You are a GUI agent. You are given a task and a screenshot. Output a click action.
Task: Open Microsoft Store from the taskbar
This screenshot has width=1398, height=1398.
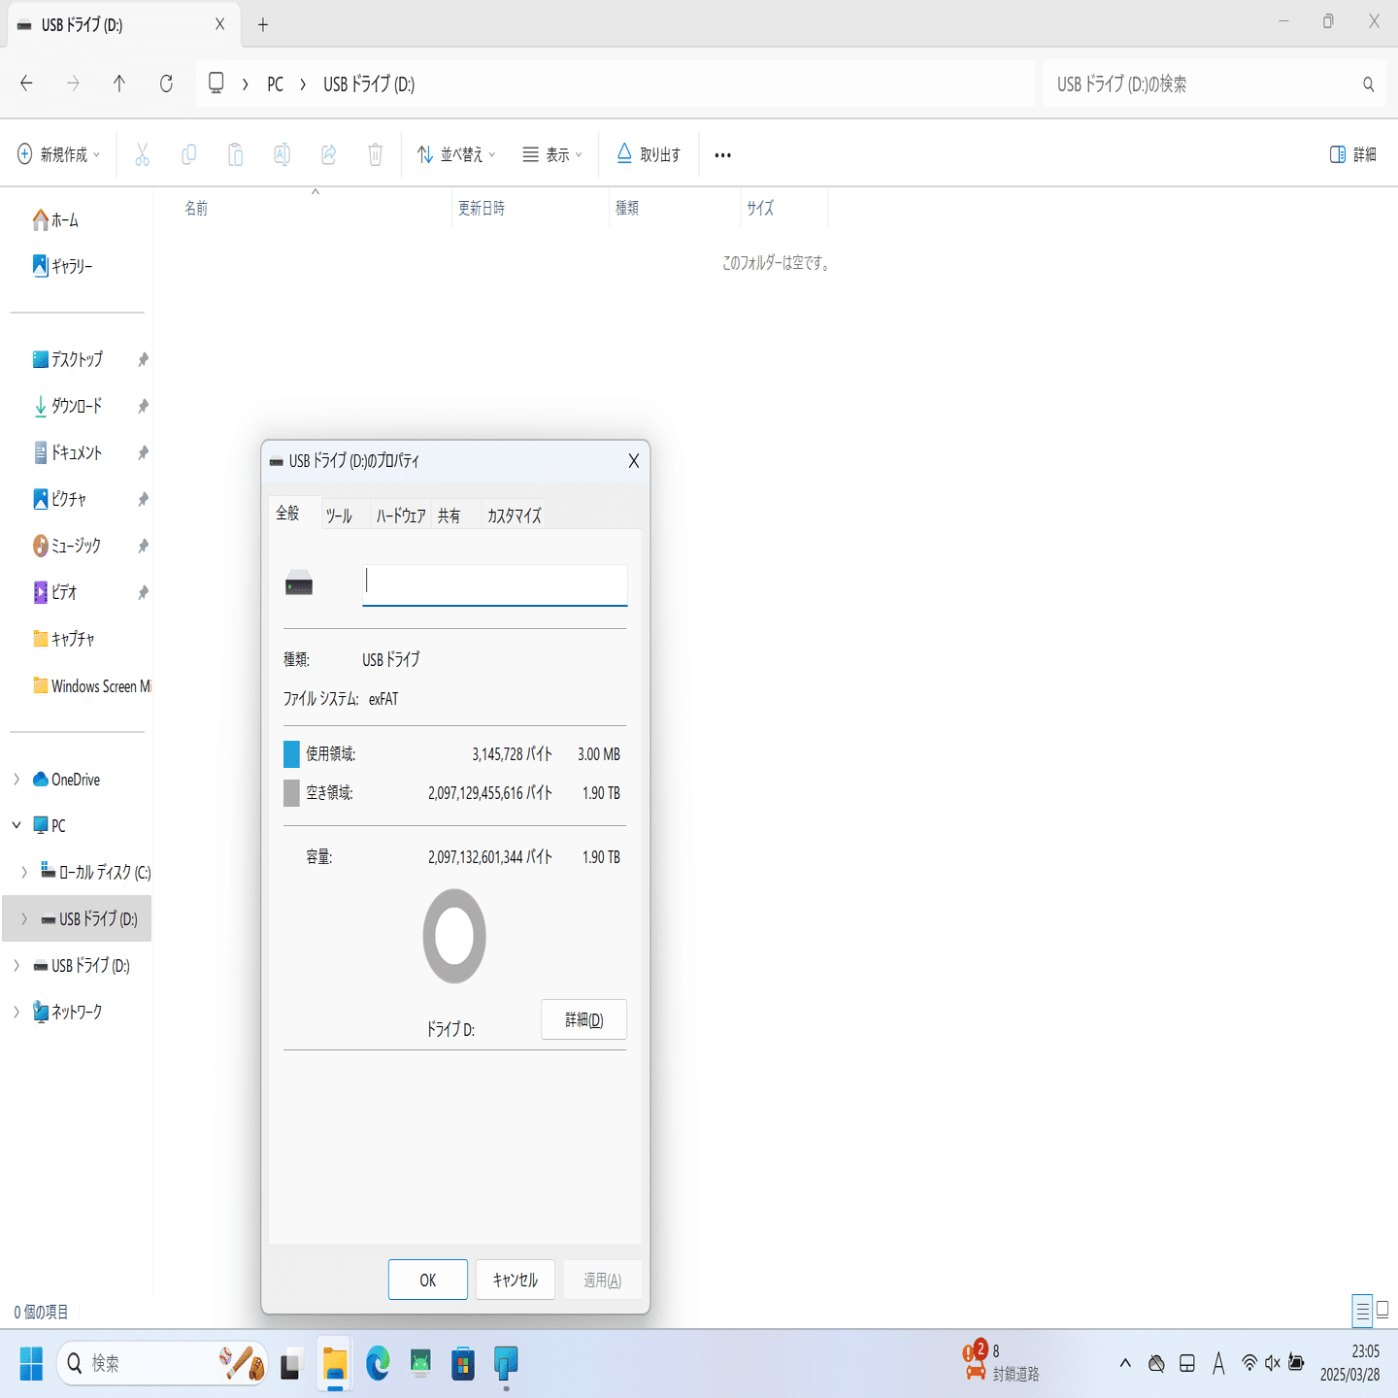pyautogui.click(x=463, y=1363)
